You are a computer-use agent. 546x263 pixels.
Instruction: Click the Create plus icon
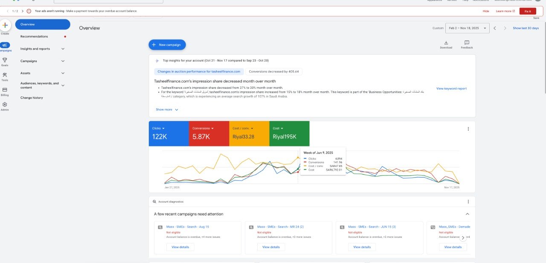click(5, 25)
